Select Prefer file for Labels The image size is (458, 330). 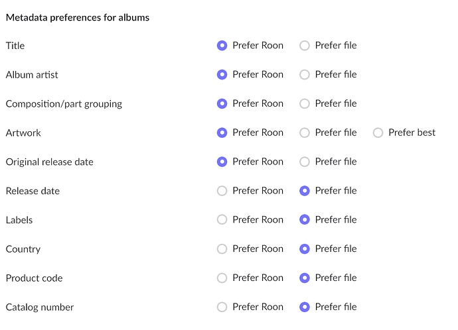coord(305,219)
